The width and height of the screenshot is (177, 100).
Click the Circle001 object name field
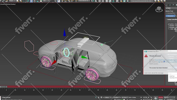point(171,8)
